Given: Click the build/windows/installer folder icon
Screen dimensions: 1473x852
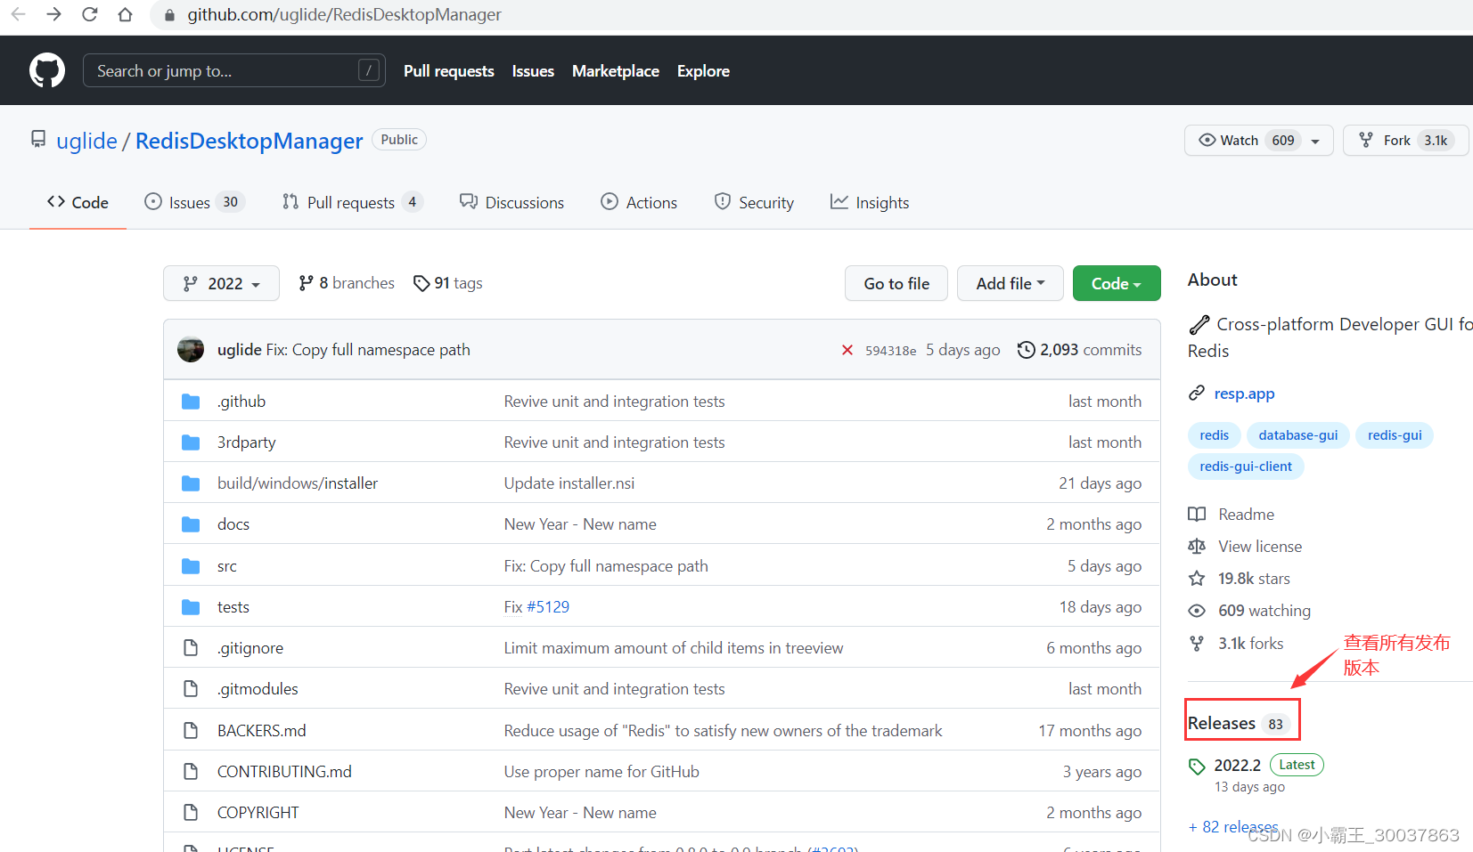Looking at the screenshot, I should (x=191, y=483).
